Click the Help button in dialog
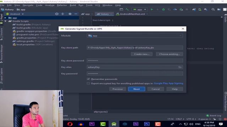This screenshot has height=127, width=227. tap(175, 89)
